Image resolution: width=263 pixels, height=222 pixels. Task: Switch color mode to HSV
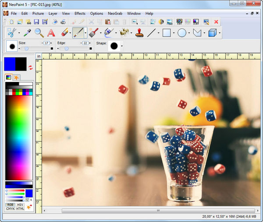coord(20,204)
